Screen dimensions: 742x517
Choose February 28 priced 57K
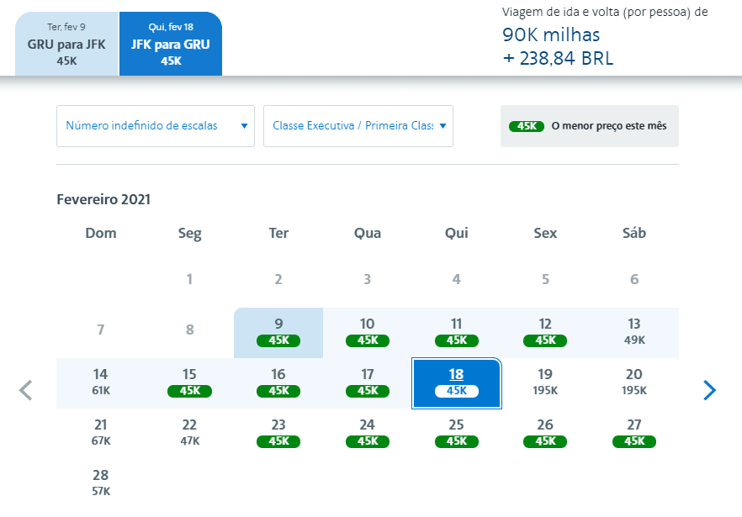pyautogui.click(x=100, y=483)
